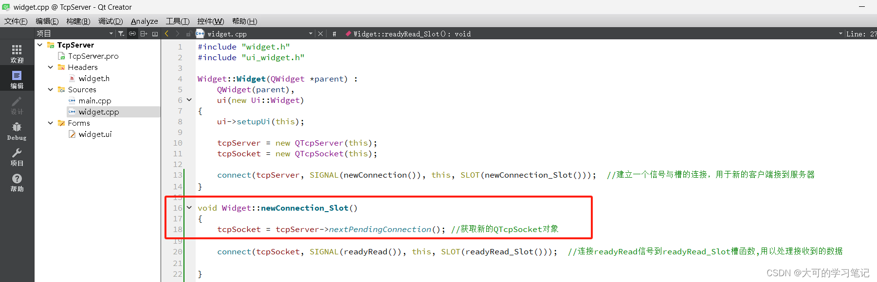
Task: Open the Analyze menu
Action: click(x=144, y=21)
